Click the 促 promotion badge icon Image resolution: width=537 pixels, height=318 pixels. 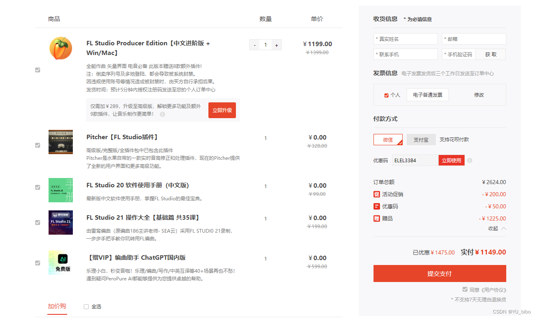[x=377, y=194]
